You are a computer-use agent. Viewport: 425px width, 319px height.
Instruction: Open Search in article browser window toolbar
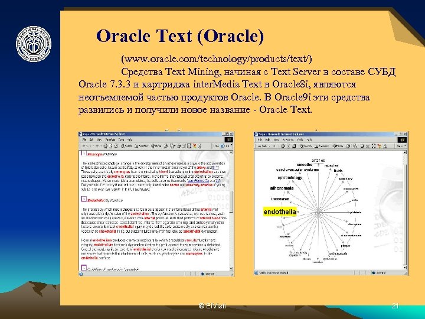[126, 146]
